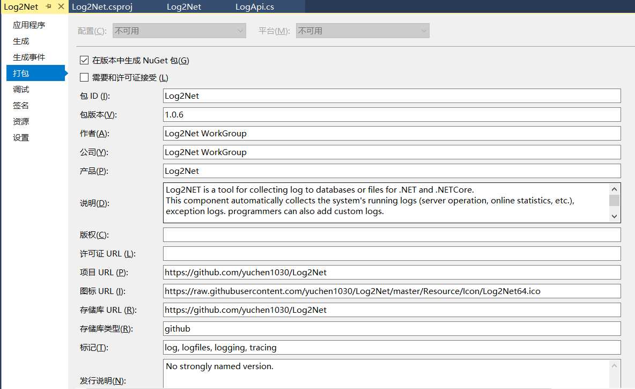This screenshot has width=635, height=389.
Task: Click the 包 ID input field
Action: tap(392, 96)
